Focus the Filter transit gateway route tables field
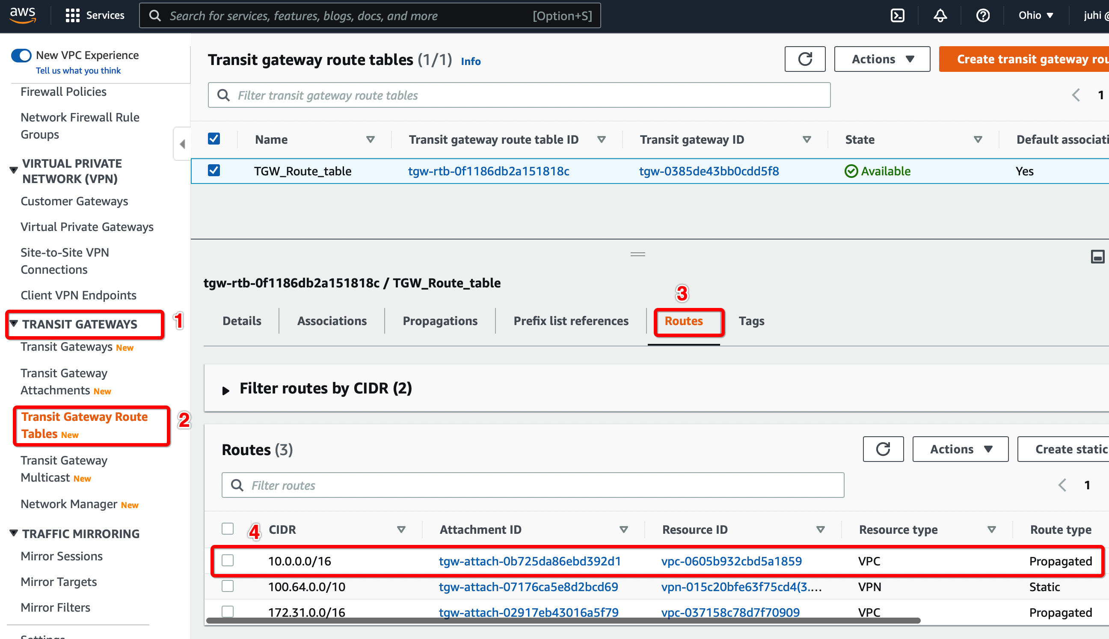 click(519, 95)
